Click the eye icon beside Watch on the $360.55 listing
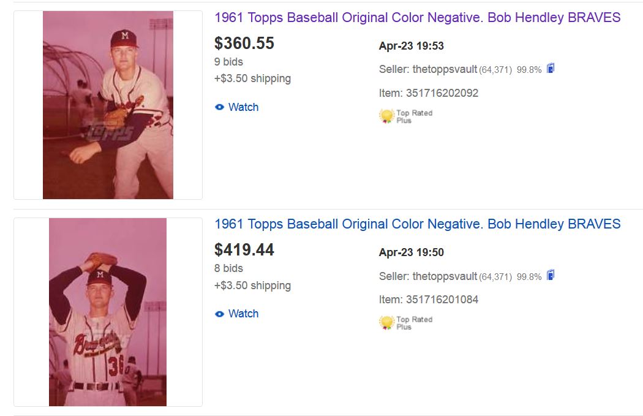Image resolution: width=643 pixels, height=416 pixels. 219,107
